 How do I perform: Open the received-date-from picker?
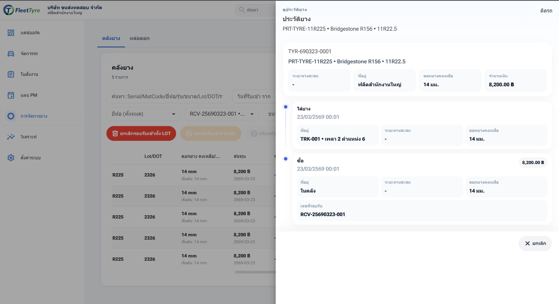coord(254,96)
